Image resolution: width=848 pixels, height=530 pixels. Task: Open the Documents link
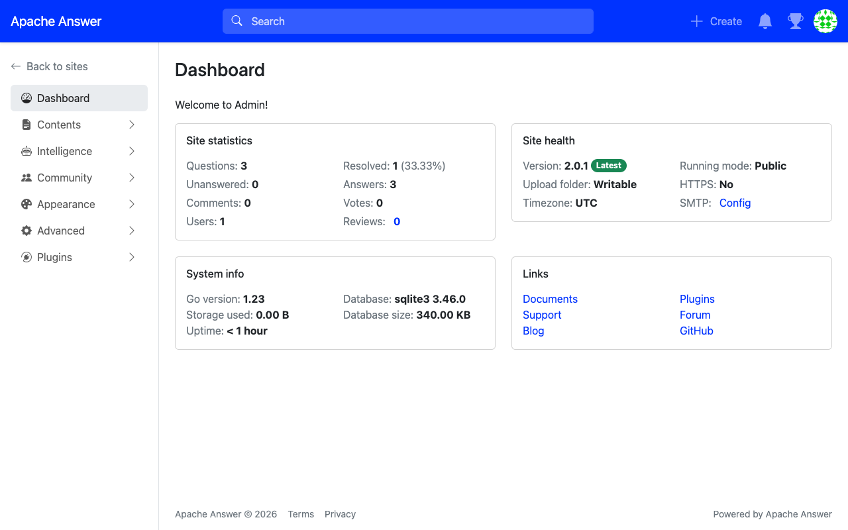coord(550,299)
